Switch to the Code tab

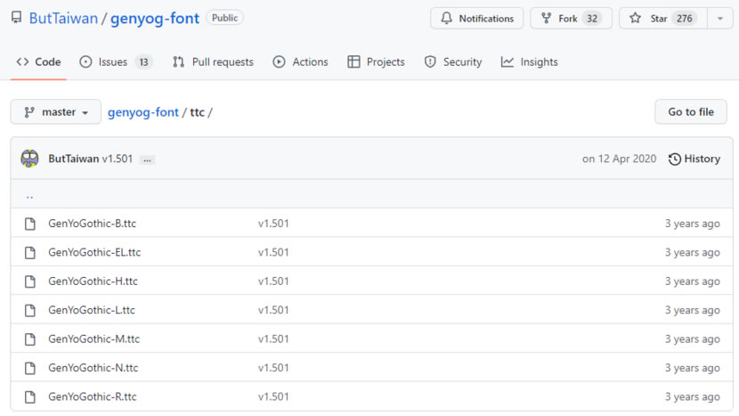pos(38,61)
